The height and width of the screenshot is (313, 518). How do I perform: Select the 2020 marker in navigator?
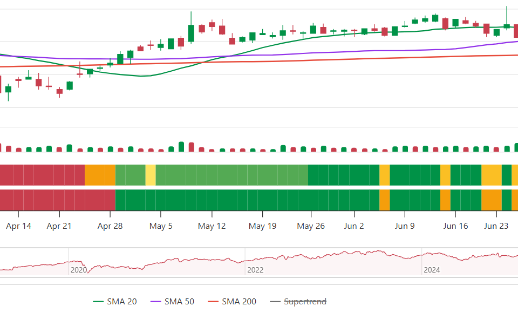coord(79,270)
